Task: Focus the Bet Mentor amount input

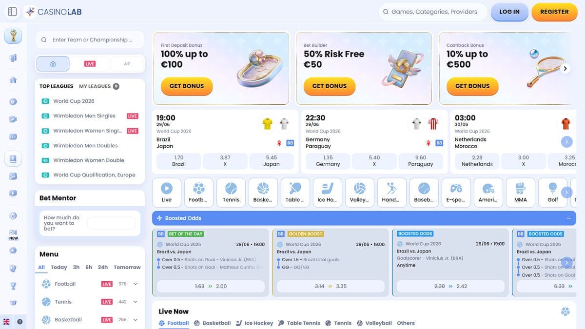Action: click(x=112, y=223)
